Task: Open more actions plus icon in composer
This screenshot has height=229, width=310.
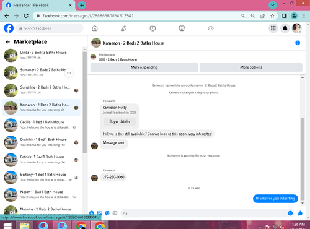Action: 92,213
